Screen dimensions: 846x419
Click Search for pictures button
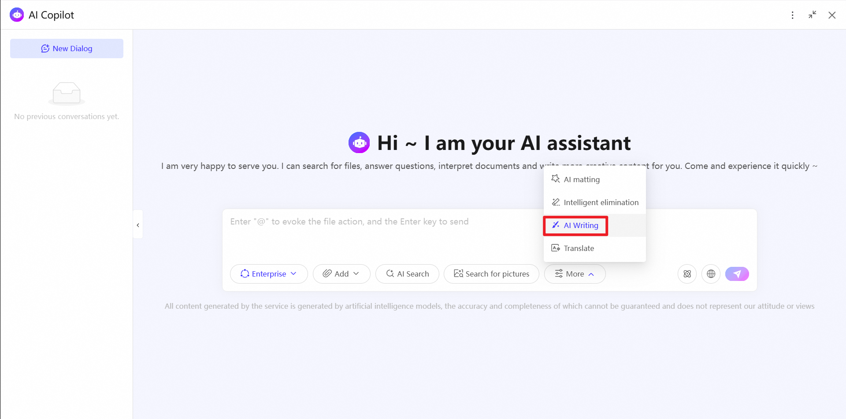(491, 274)
